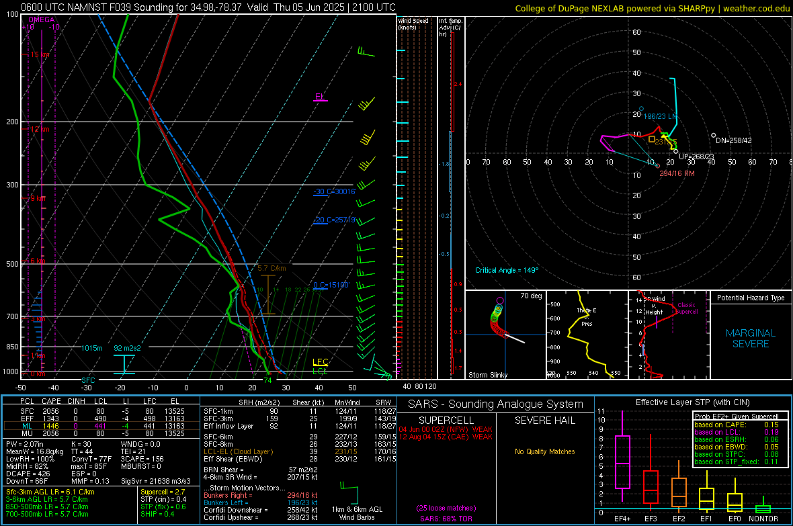Click the 'UP=268/23' hodograph label

coord(696,157)
